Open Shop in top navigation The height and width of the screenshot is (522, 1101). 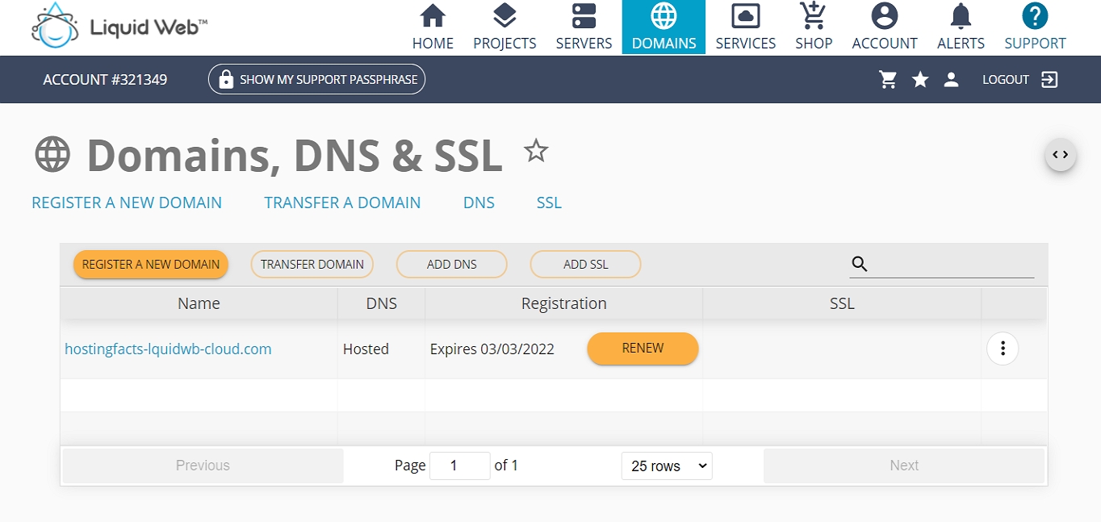click(x=814, y=27)
